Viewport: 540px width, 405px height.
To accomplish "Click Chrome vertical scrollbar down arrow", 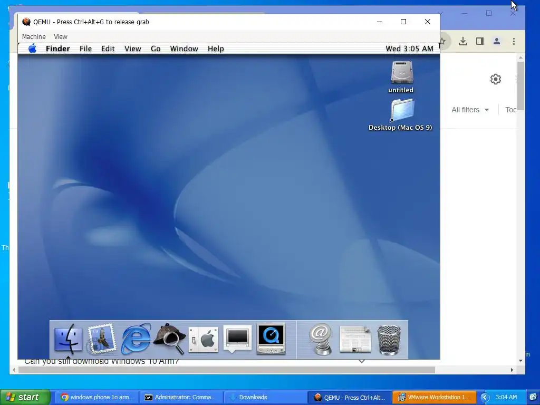I will [520, 361].
